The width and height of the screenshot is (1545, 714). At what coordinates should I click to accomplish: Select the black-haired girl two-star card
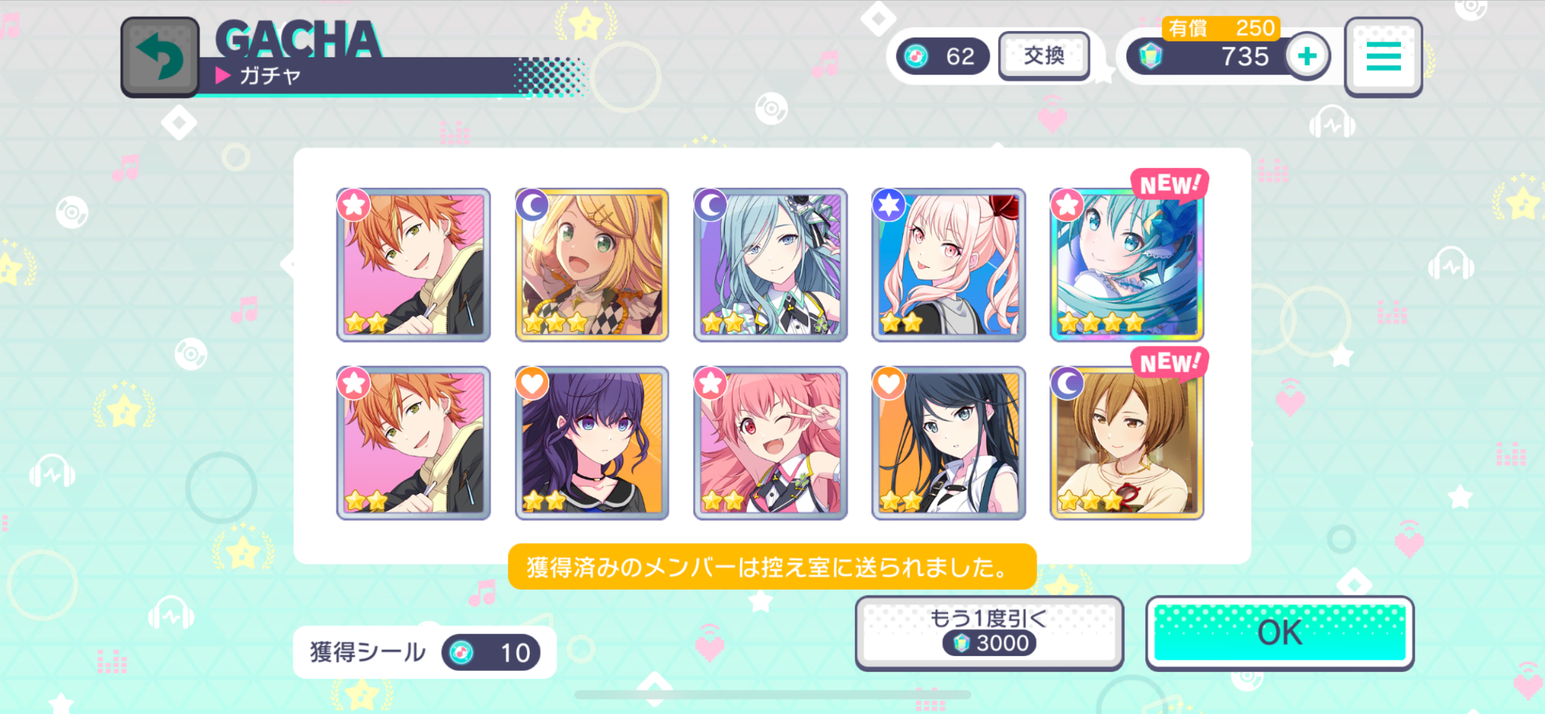(x=948, y=443)
